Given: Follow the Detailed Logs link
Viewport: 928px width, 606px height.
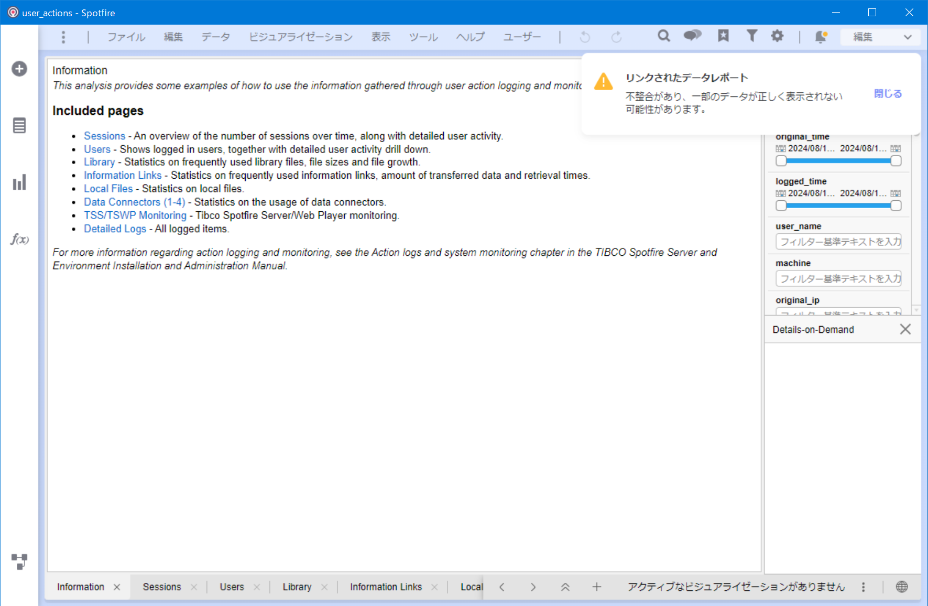Looking at the screenshot, I should [115, 229].
